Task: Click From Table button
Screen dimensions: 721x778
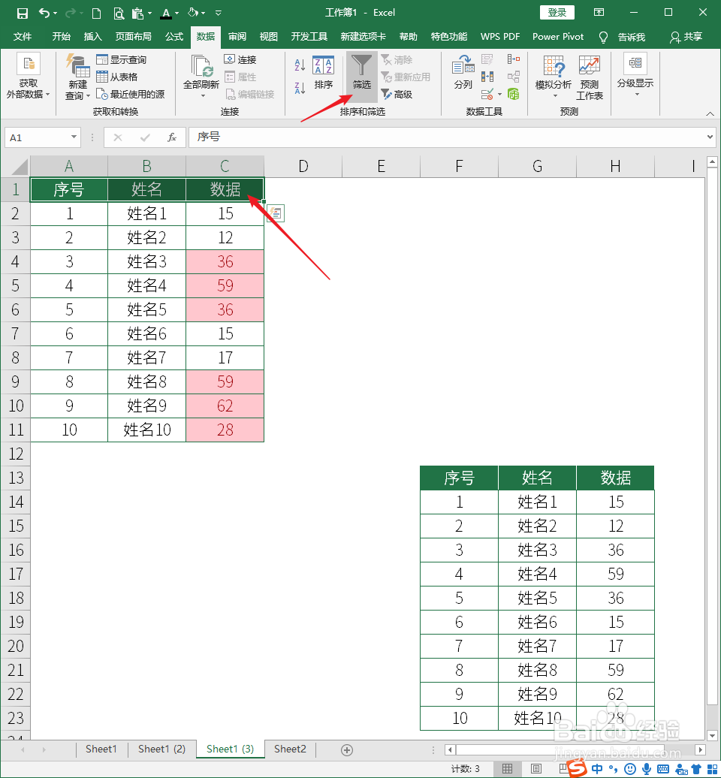Action: point(117,77)
